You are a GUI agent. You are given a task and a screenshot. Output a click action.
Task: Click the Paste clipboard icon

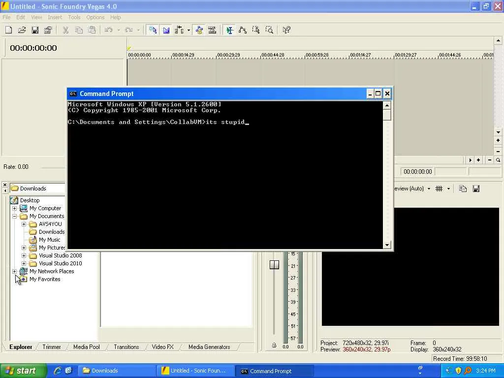92,30
